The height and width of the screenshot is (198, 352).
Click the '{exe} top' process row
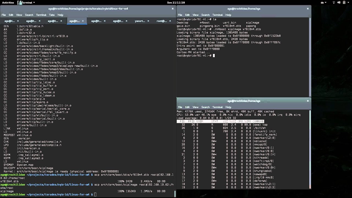tap(224, 125)
